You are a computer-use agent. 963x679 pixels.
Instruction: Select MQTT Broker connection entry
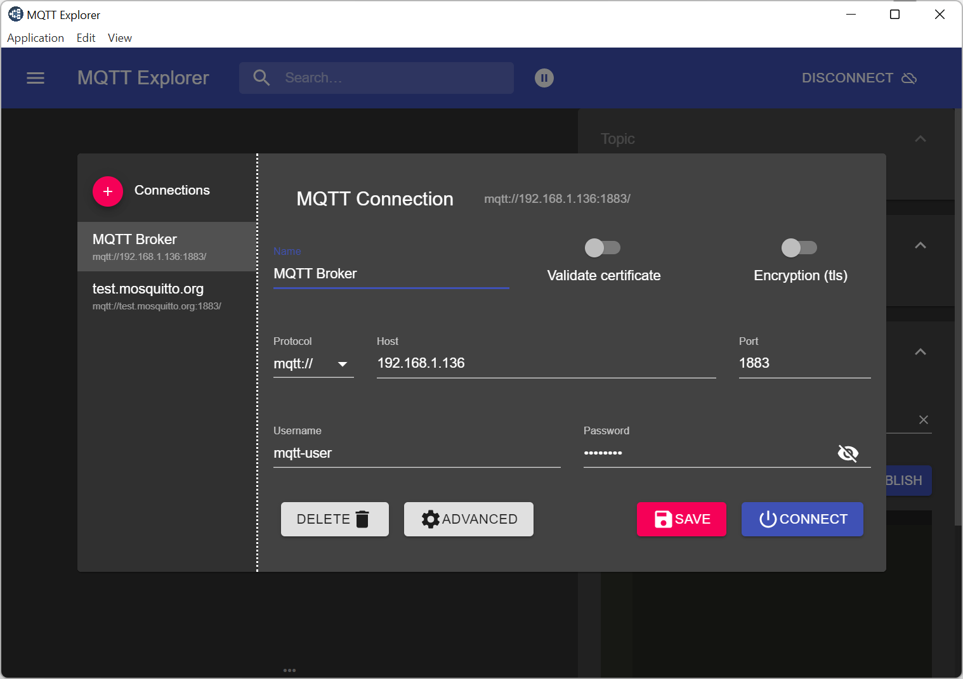point(167,247)
